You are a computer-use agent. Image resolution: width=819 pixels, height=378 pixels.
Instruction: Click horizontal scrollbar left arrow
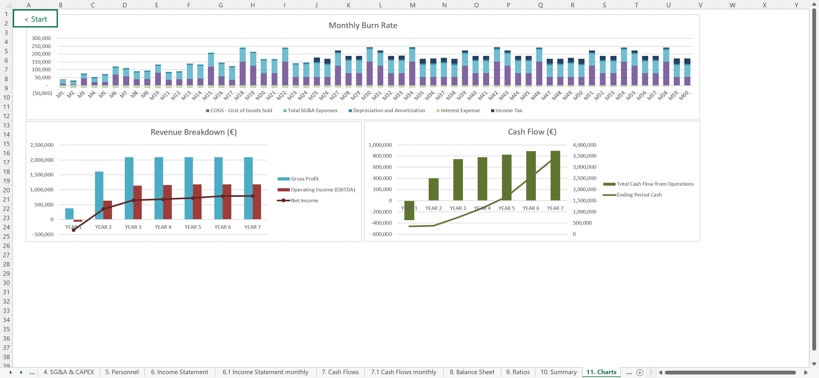[x=660, y=372]
